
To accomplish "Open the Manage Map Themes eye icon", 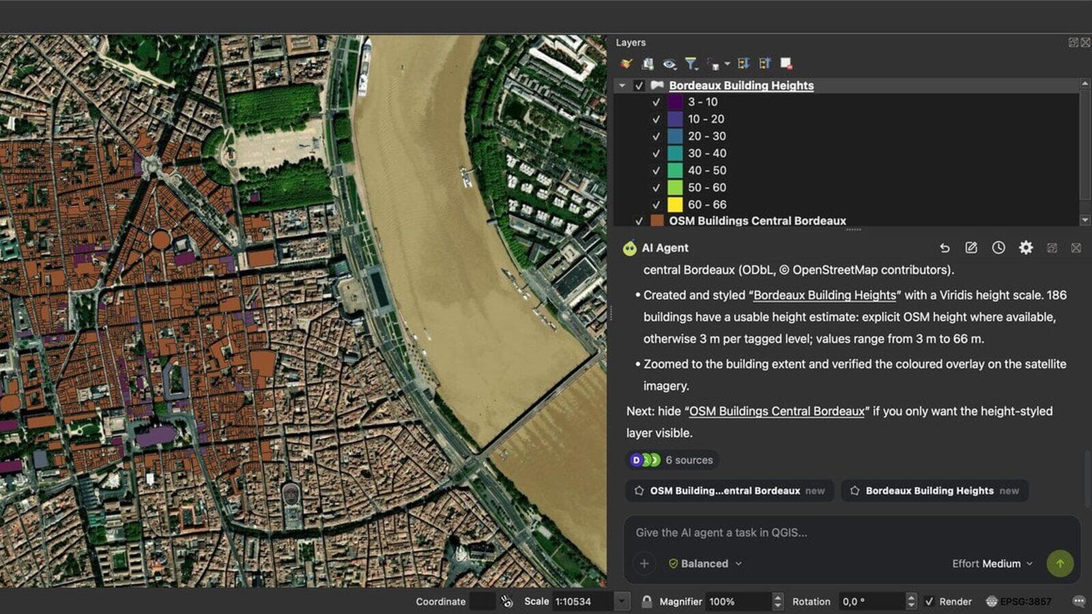I will click(x=670, y=63).
